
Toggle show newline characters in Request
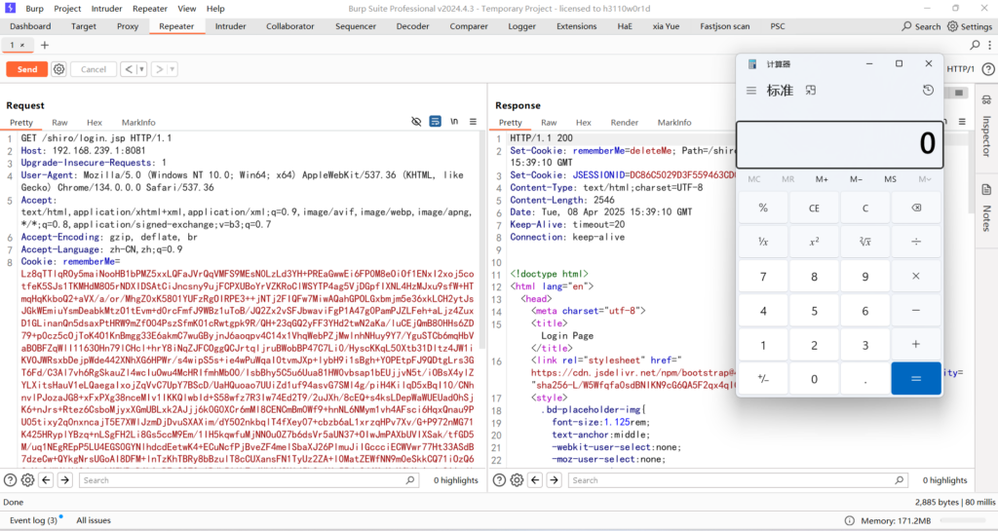pos(453,123)
